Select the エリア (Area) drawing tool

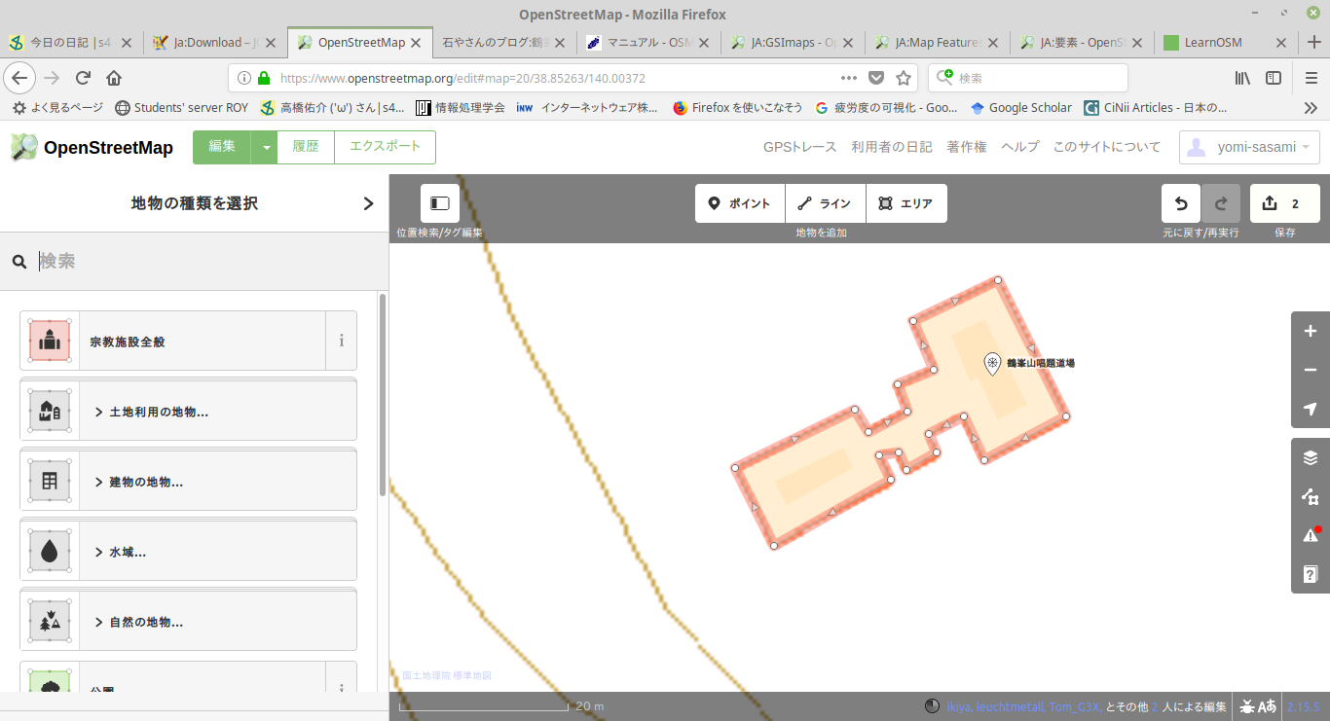tap(905, 203)
